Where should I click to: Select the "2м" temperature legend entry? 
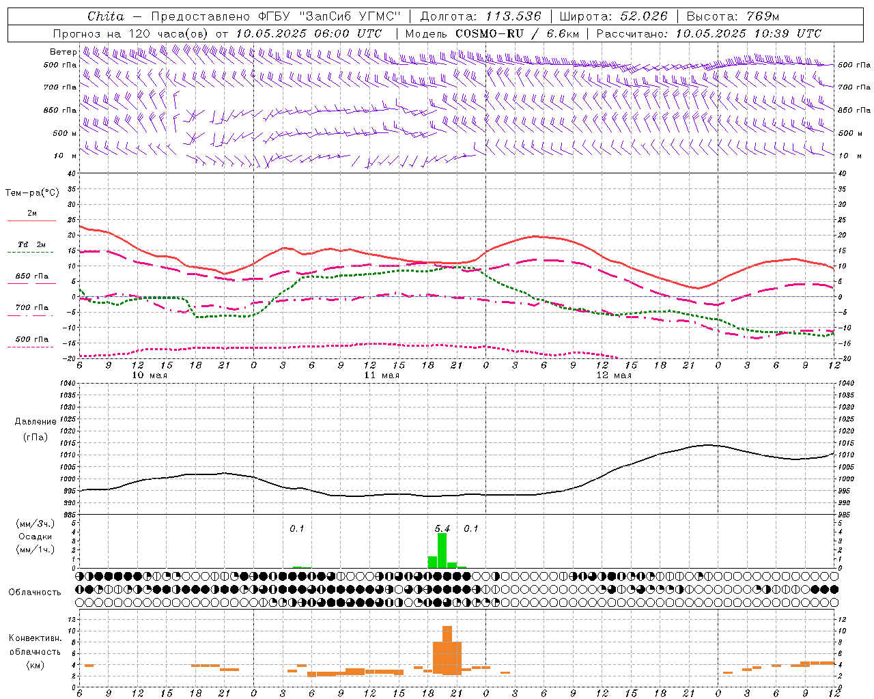[32, 214]
